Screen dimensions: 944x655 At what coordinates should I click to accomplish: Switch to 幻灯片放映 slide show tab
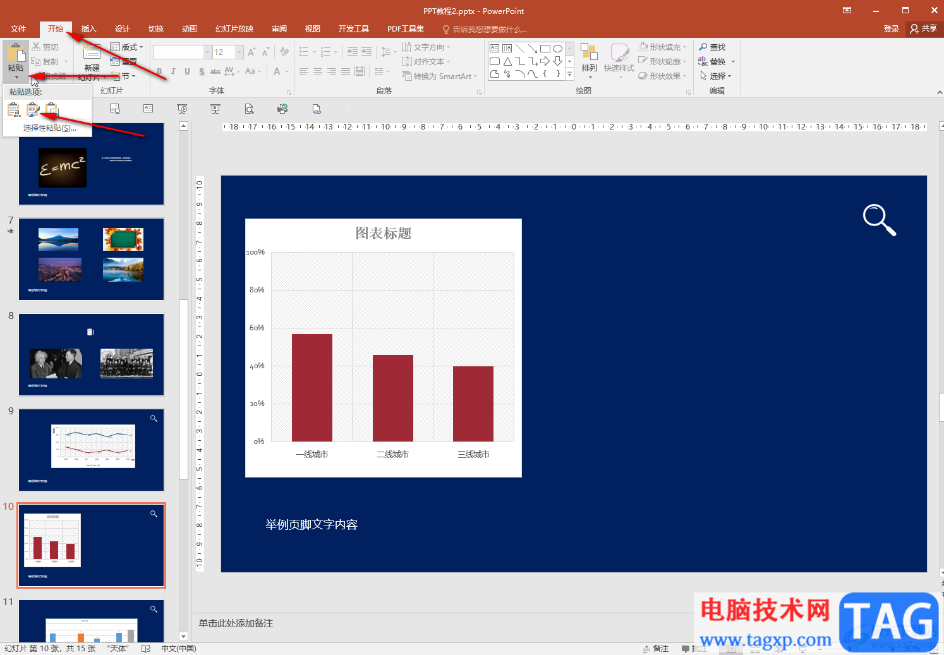coord(234,29)
